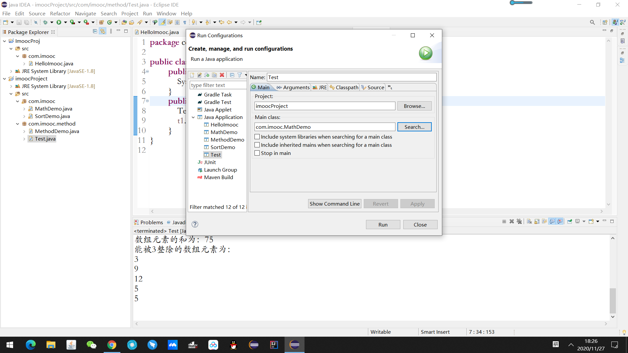Image resolution: width=628 pixels, height=353 pixels.
Task: Click Collapse All icon in Run Configurations
Action: pos(232,75)
